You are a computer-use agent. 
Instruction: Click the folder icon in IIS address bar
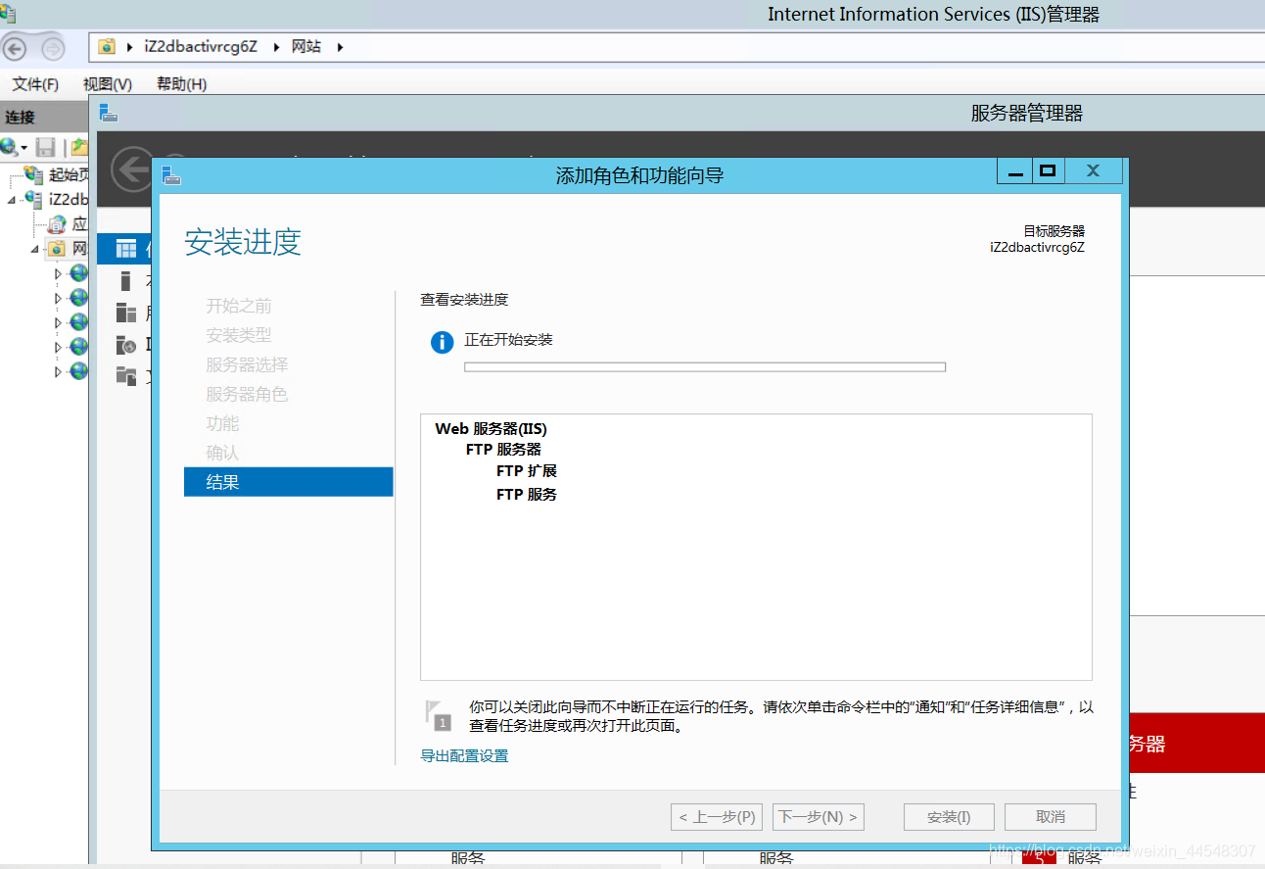[x=107, y=46]
